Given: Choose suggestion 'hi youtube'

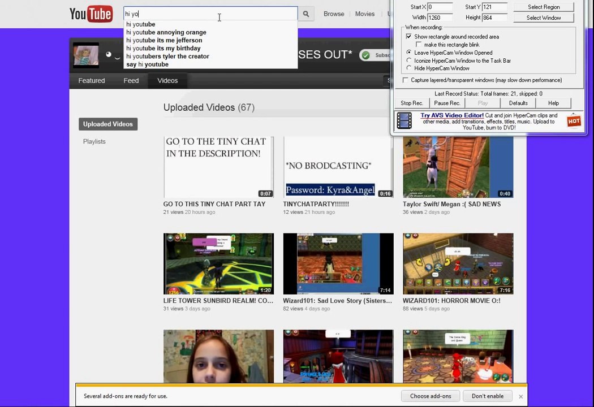Looking at the screenshot, I should [210, 24].
